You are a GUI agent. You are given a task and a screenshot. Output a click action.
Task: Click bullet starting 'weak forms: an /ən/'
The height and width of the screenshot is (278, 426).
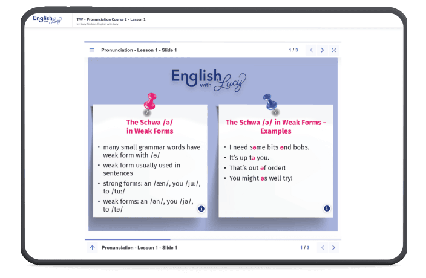coord(148,205)
